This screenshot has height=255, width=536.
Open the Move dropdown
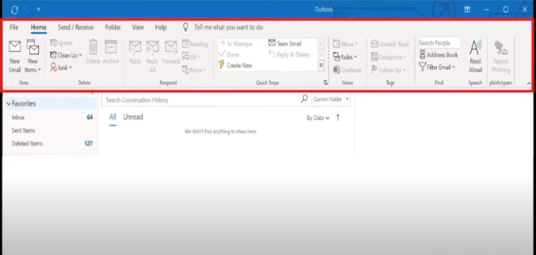click(x=345, y=44)
